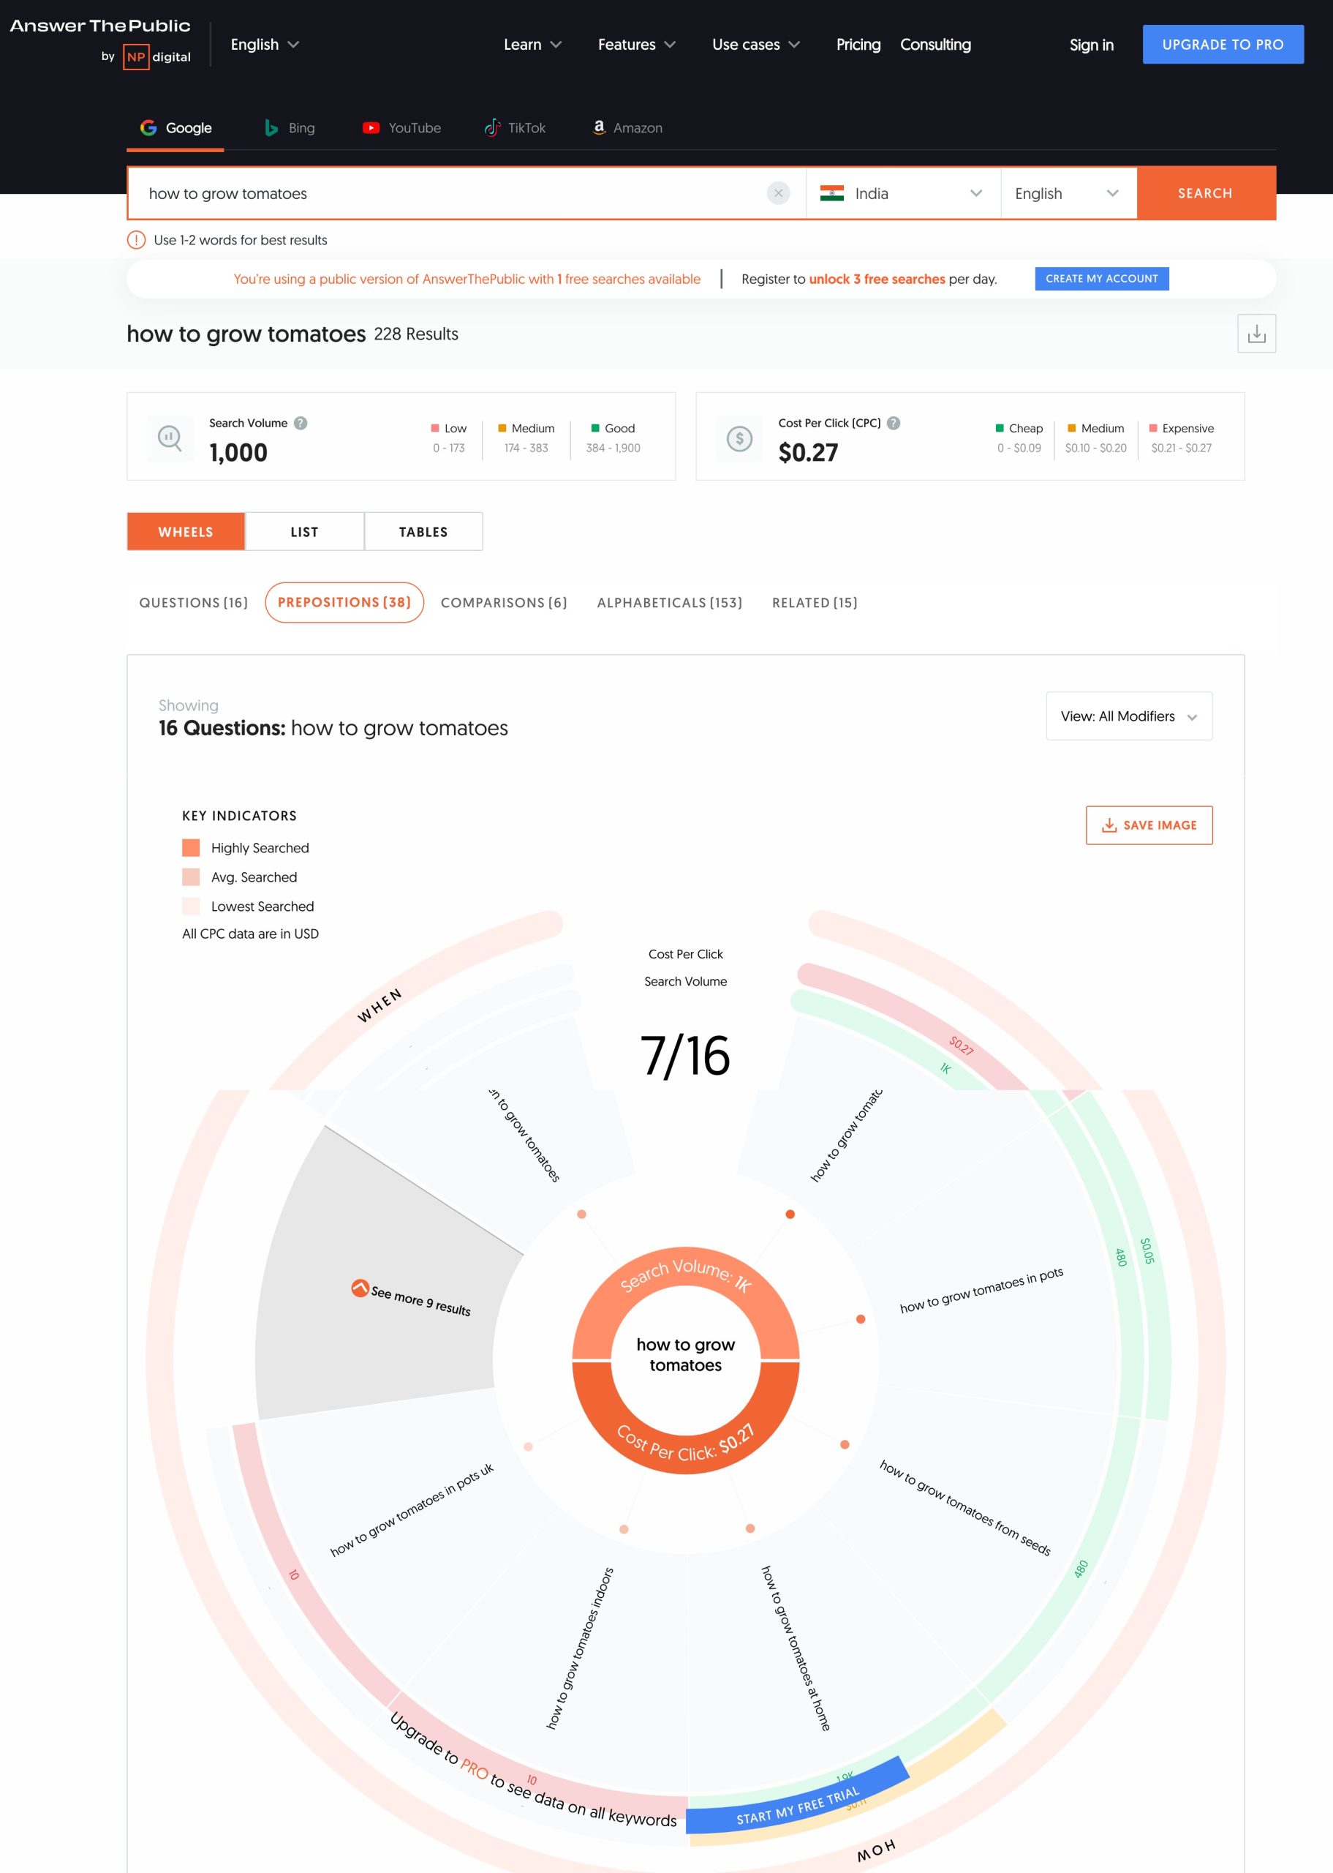The width and height of the screenshot is (1333, 1873).
Task: Click unlock 3 free searches link
Action: pos(877,279)
